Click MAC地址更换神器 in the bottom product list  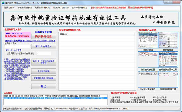click(x=138, y=97)
